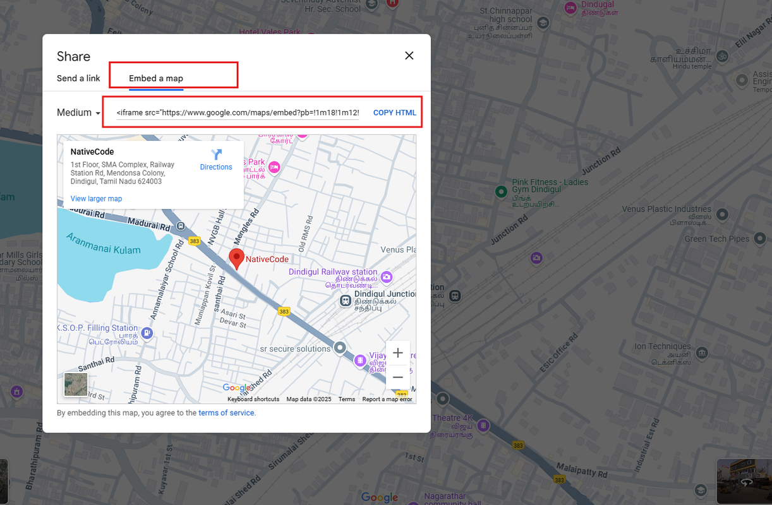Select the Embed a map tab
Screen dimensions: 772x505
[x=156, y=78]
